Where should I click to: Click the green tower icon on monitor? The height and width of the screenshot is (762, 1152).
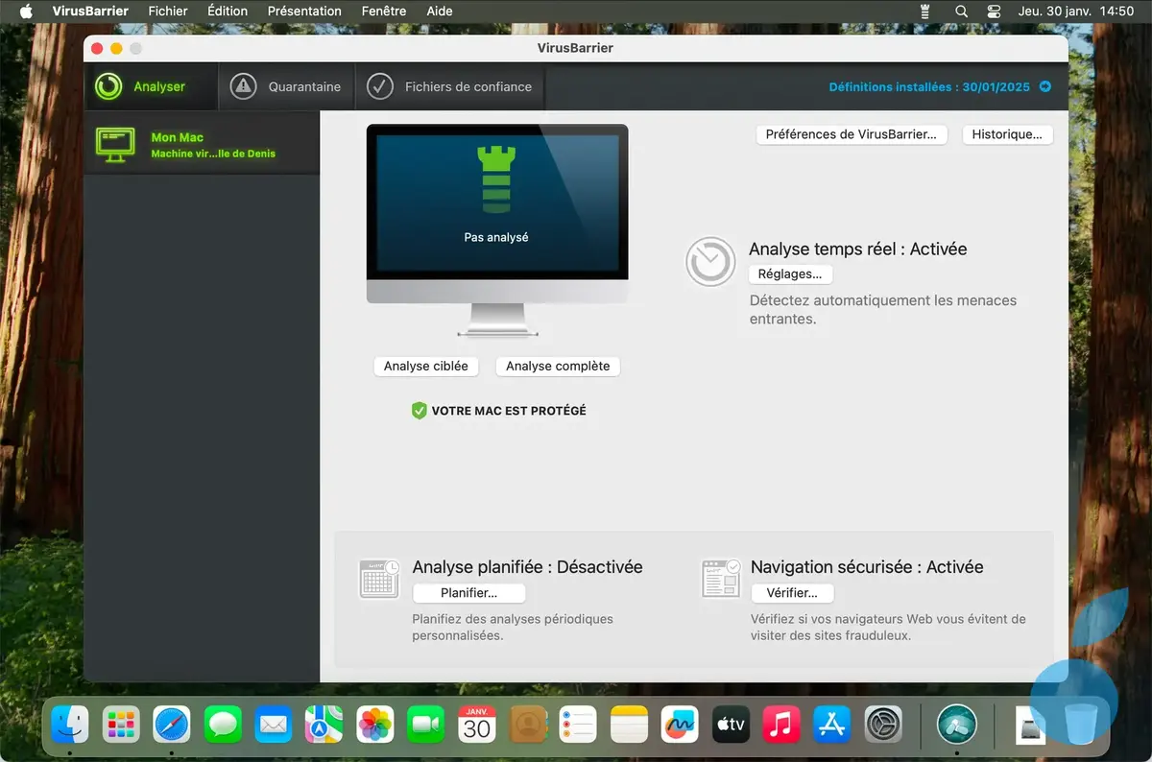pyautogui.click(x=496, y=179)
